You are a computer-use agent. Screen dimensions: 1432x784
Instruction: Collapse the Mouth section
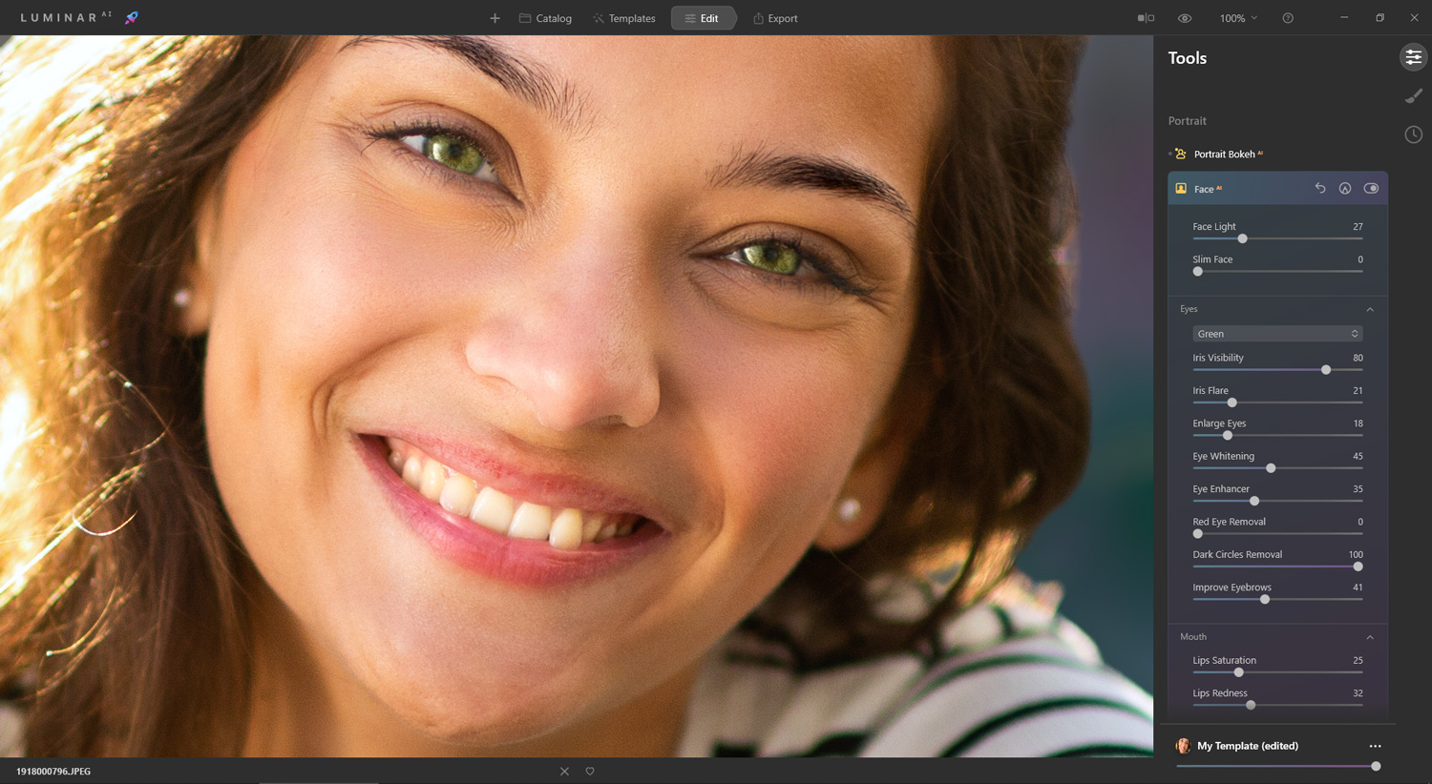(x=1370, y=637)
